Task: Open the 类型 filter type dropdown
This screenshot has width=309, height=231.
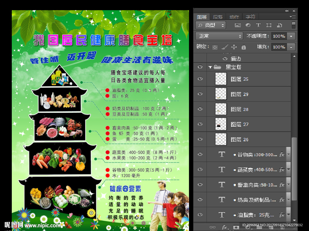Action: point(211,25)
